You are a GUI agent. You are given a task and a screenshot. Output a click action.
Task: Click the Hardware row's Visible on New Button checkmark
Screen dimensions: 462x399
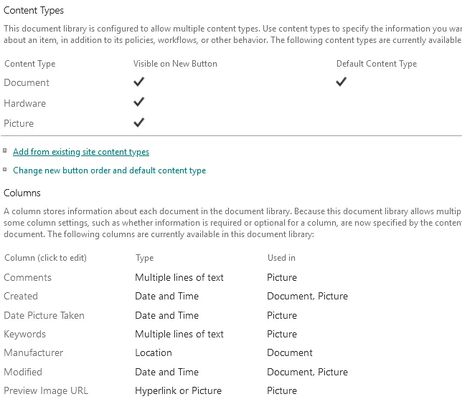139,102
